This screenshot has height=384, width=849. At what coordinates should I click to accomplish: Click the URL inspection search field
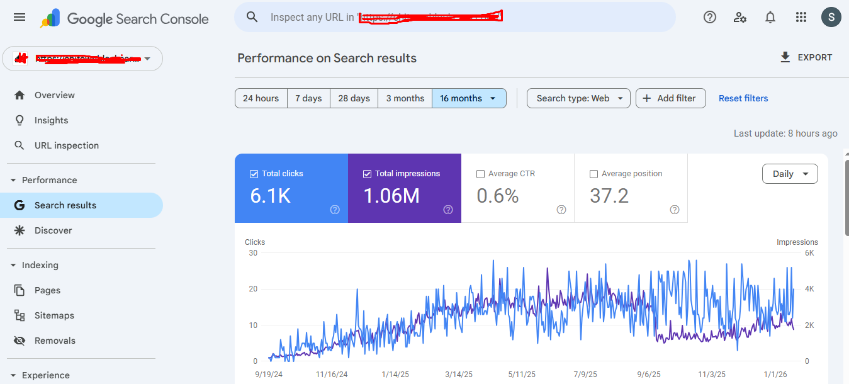point(453,17)
